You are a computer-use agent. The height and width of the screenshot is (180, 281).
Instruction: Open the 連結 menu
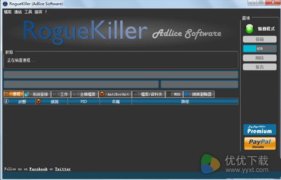(x=18, y=12)
